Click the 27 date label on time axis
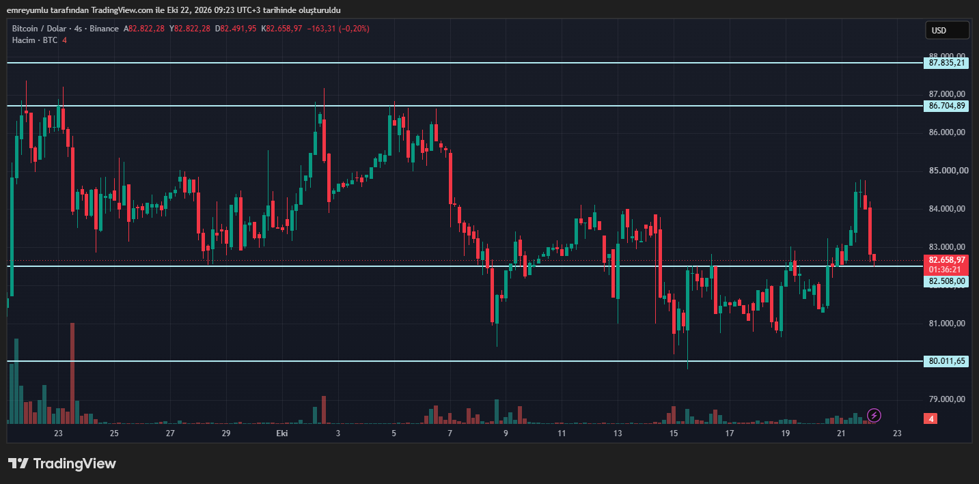 (170, 433)
